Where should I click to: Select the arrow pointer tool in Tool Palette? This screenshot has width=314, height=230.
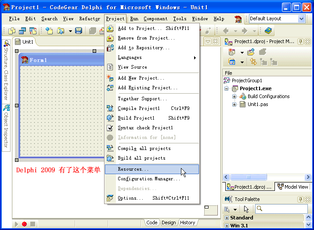pos(246,209)
